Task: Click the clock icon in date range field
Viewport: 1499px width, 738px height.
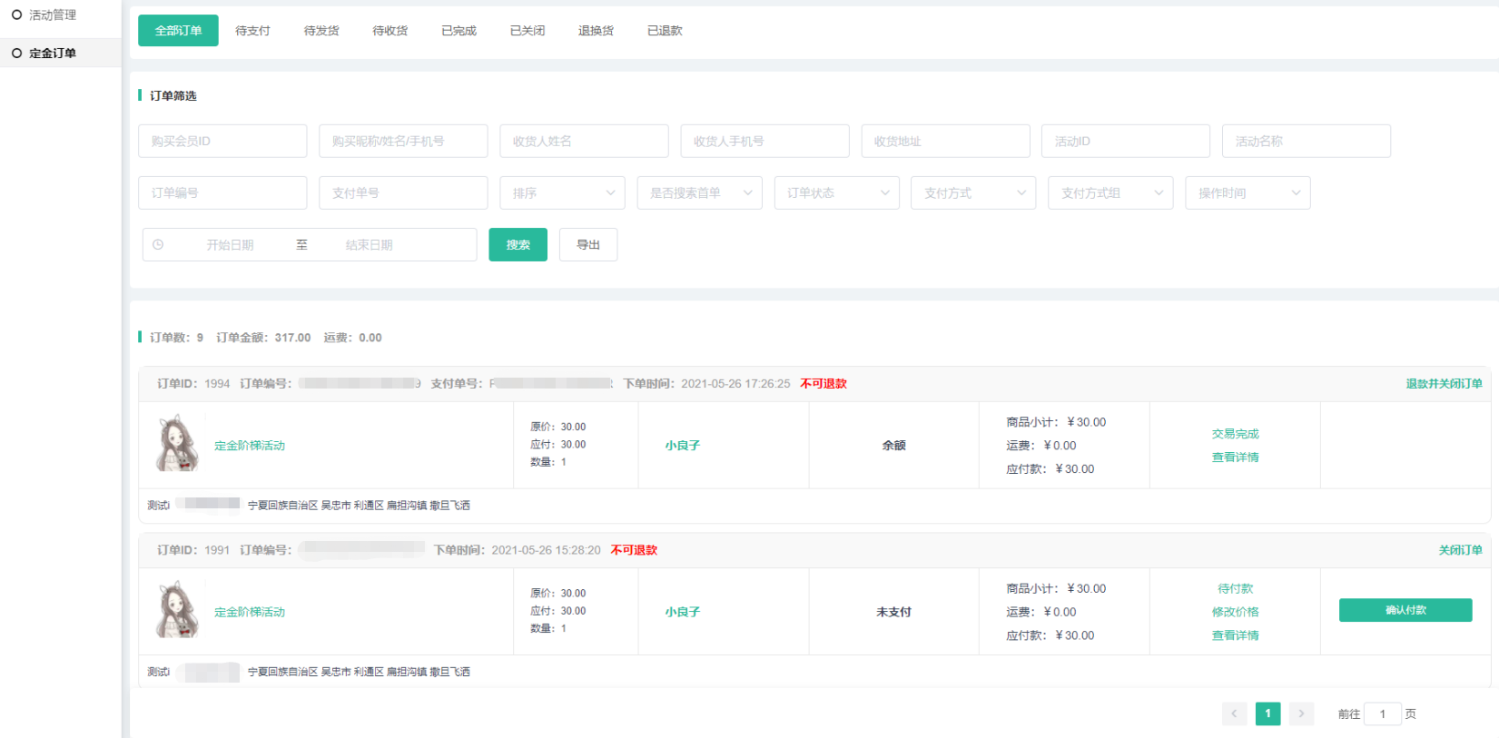Action: click(x=158, y=245)
